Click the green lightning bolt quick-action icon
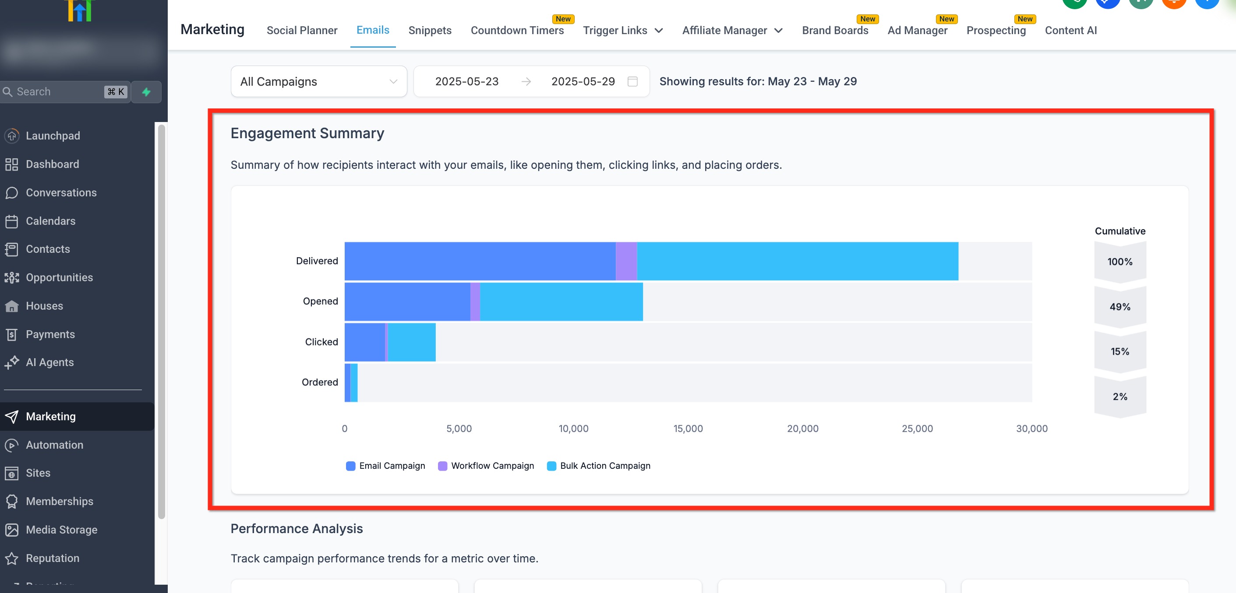The image size is (1236, 593). (146, 91)
